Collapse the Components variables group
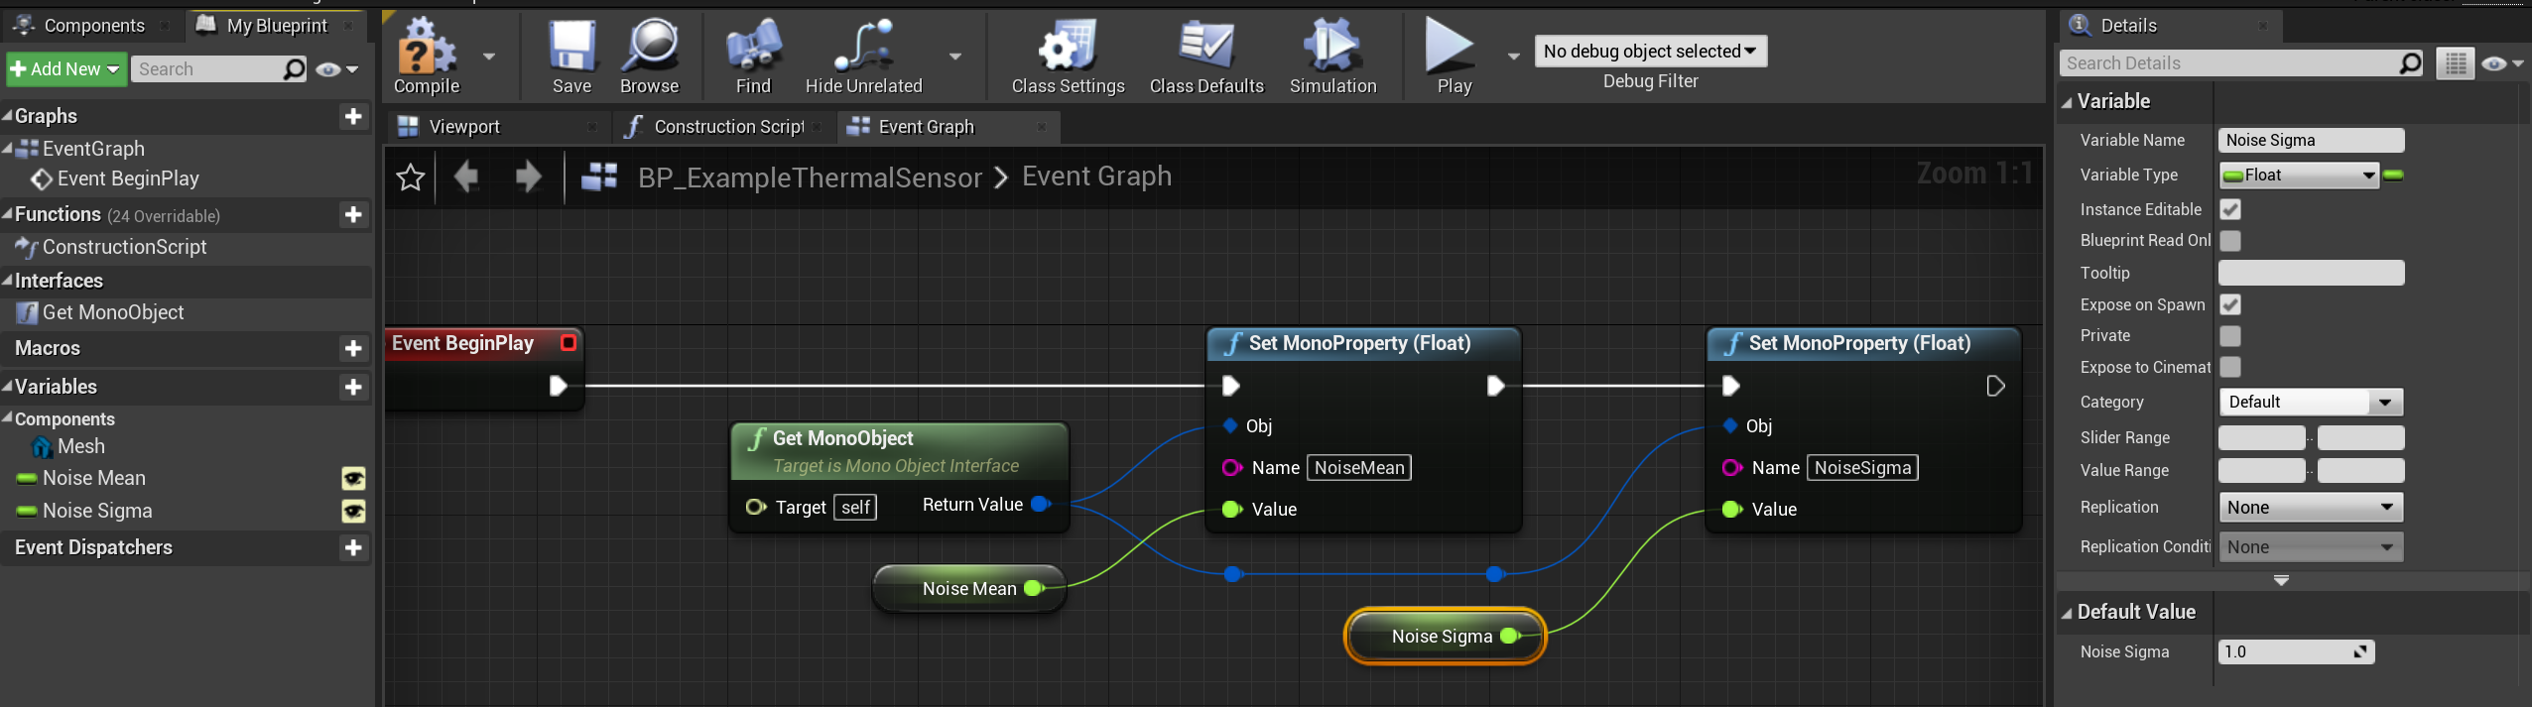 click(7, 417)
